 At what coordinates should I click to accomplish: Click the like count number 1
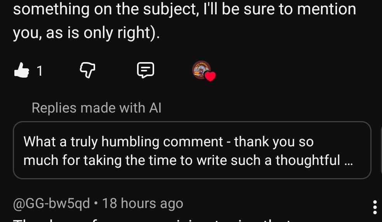pos(40,71)
